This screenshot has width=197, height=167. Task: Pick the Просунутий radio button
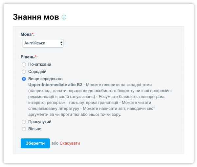click(24, 122)
